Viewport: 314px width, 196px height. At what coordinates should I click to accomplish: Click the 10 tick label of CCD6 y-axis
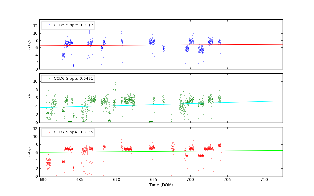point(35,81)
